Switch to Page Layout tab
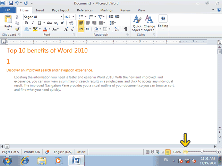The height and width of the screenshot is (166, 222). 61,10
